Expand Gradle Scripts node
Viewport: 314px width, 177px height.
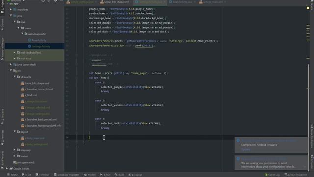tap(7, 169)
